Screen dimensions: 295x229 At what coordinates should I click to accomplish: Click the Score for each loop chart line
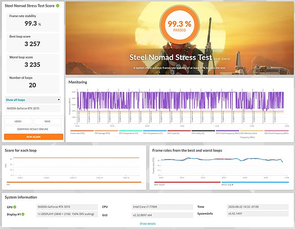coord(76,158)
